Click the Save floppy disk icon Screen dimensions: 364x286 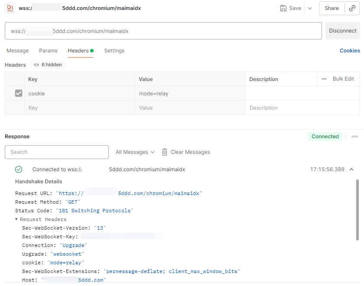[283, 8]
